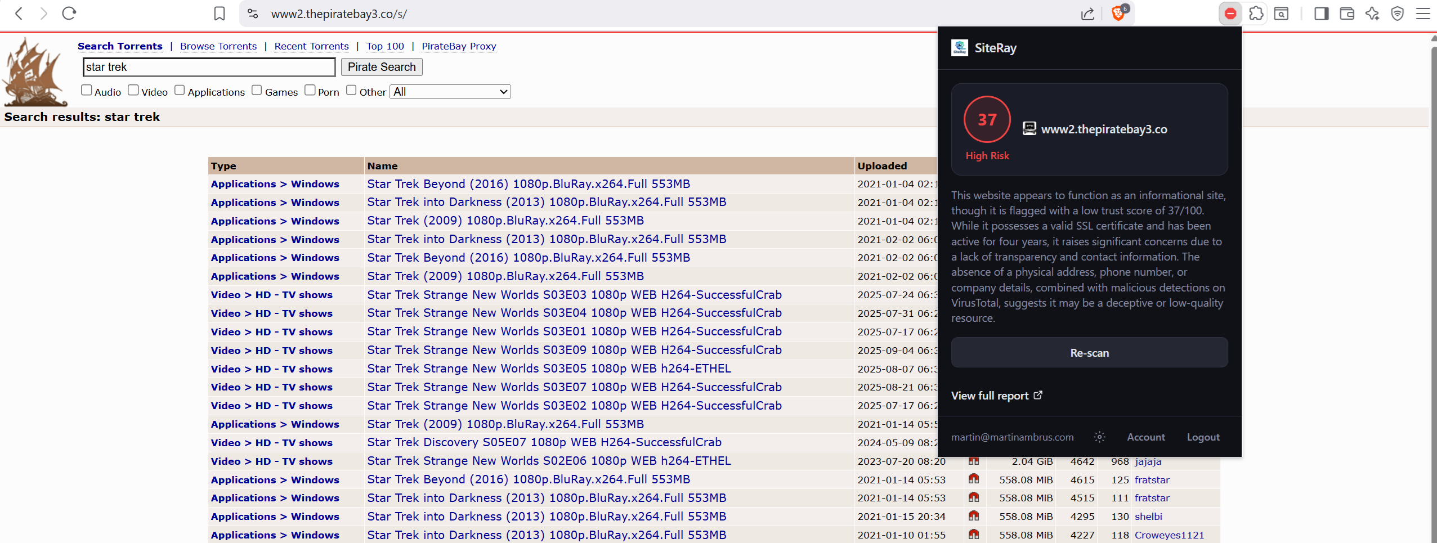Click magnet icon in the shelbi row

coord(974,516)
